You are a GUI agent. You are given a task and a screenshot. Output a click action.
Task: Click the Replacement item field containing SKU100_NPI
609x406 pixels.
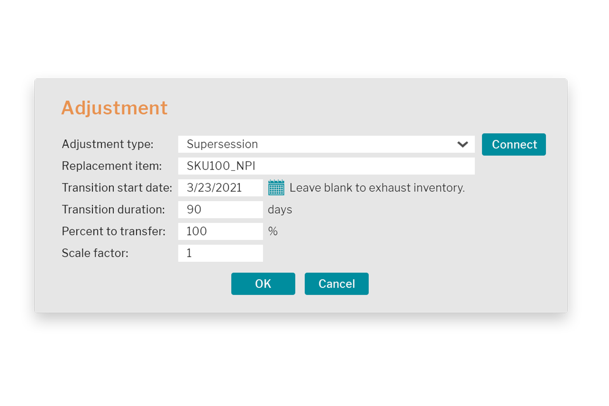326,166
